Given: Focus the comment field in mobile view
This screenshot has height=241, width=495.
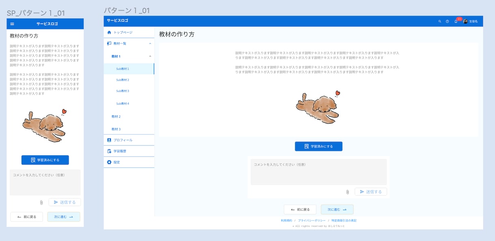Looking at the screenshot, I should pos(45,182).
